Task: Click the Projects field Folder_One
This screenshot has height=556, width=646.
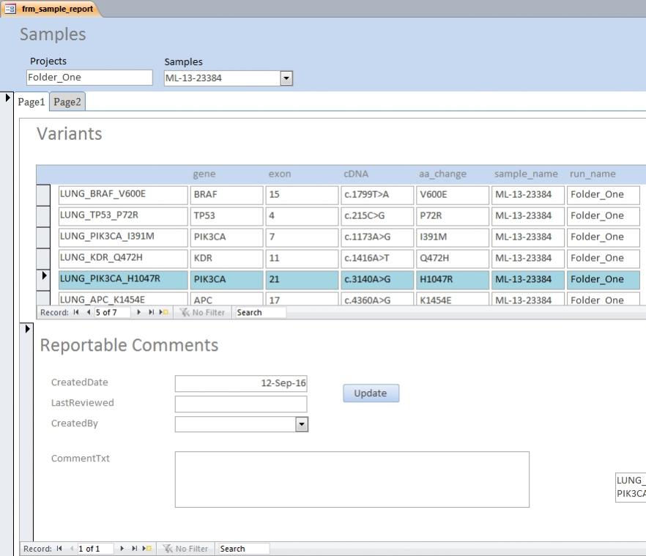Action: click(x=89, y=78)
